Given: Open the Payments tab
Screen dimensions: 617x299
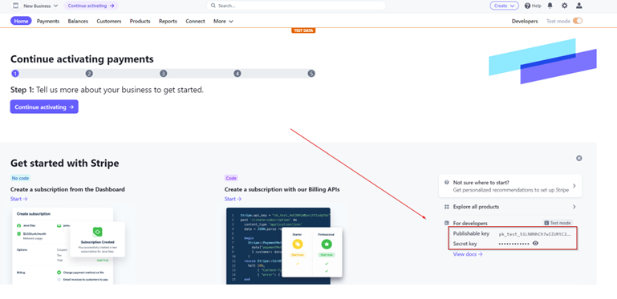Looking at the screenshot, I should click(x=48, y=21).
